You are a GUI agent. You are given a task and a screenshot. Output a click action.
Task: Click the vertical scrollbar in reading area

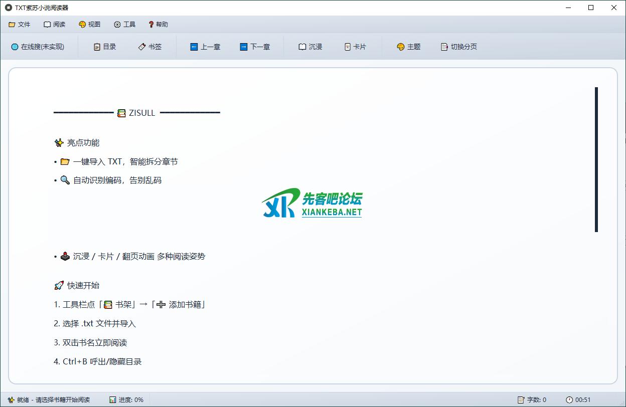[x=596, y=159]
